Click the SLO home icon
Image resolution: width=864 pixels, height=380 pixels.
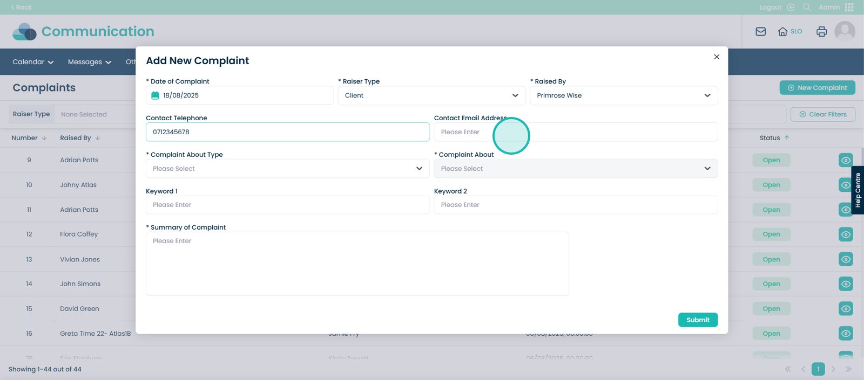click(x=782, y=32)
